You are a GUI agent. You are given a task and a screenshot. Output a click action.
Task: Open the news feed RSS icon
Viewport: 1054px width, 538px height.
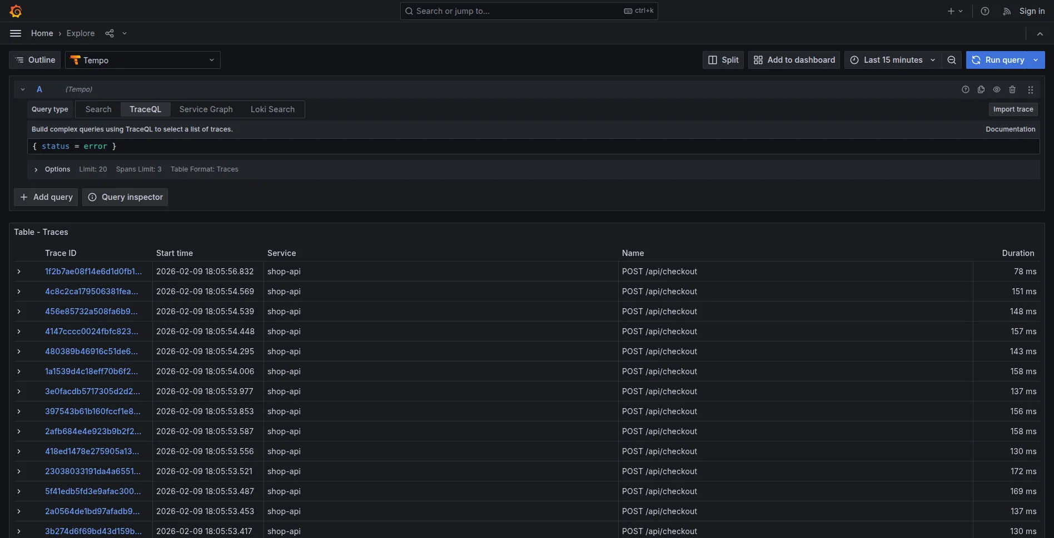[1007, 11]
